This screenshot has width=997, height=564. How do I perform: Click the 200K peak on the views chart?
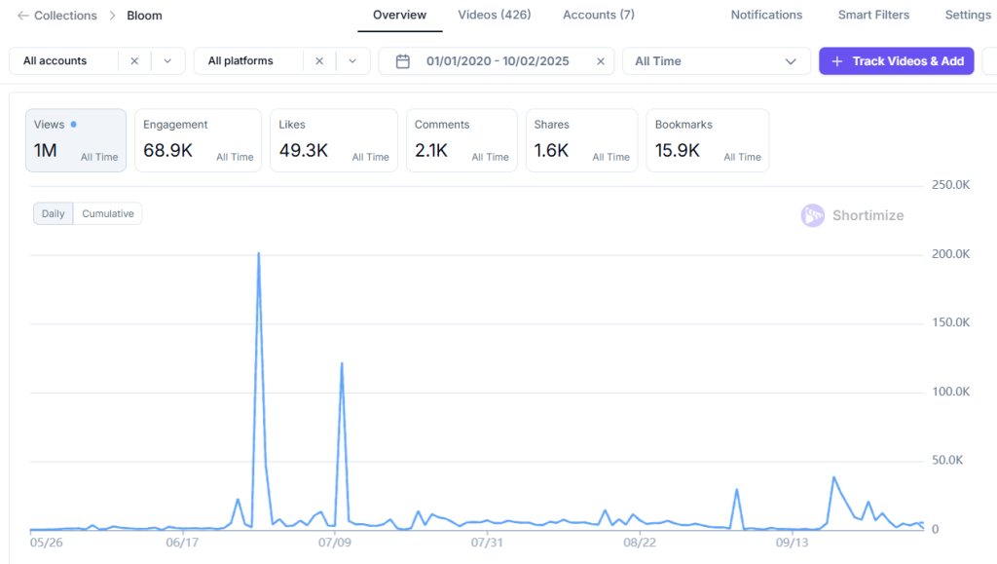click(259, 253)
